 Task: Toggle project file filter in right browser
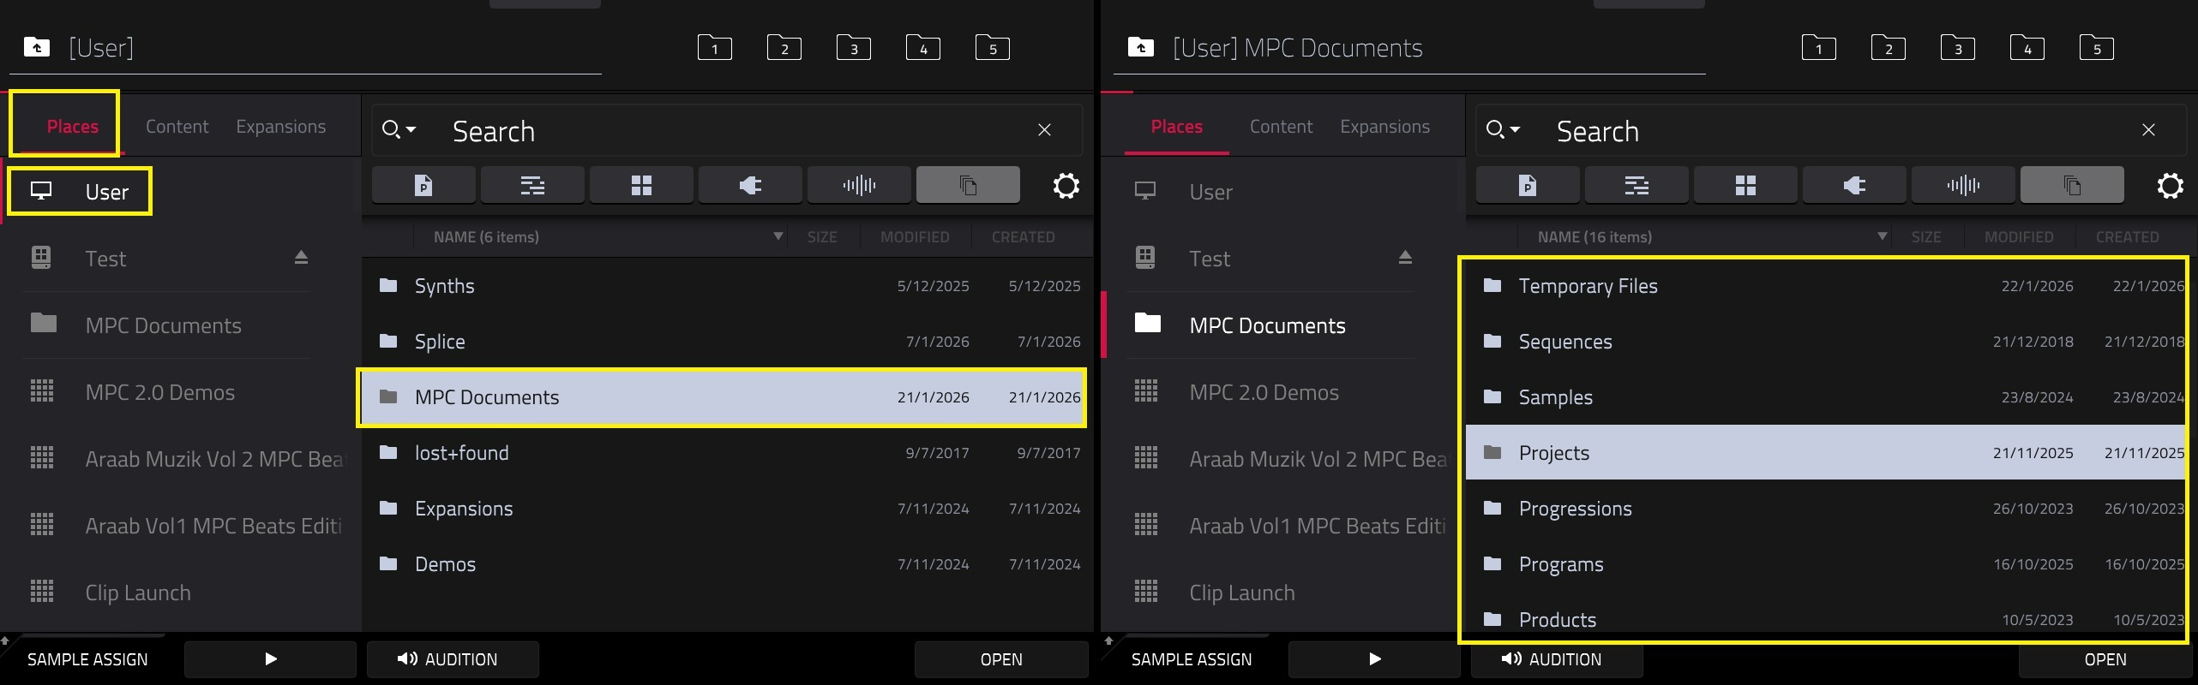click(x=1528, y=185)
